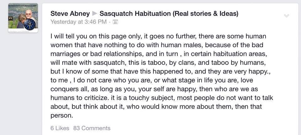Click the last word "person." of post

coord(61,115)
